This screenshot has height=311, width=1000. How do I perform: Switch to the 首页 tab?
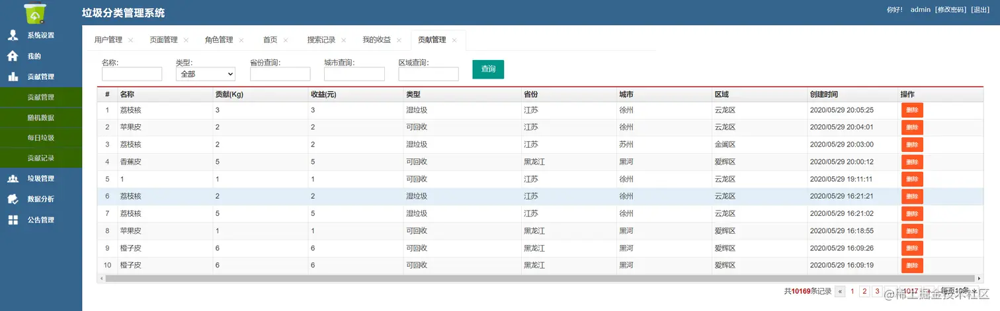tap(270, 40)
